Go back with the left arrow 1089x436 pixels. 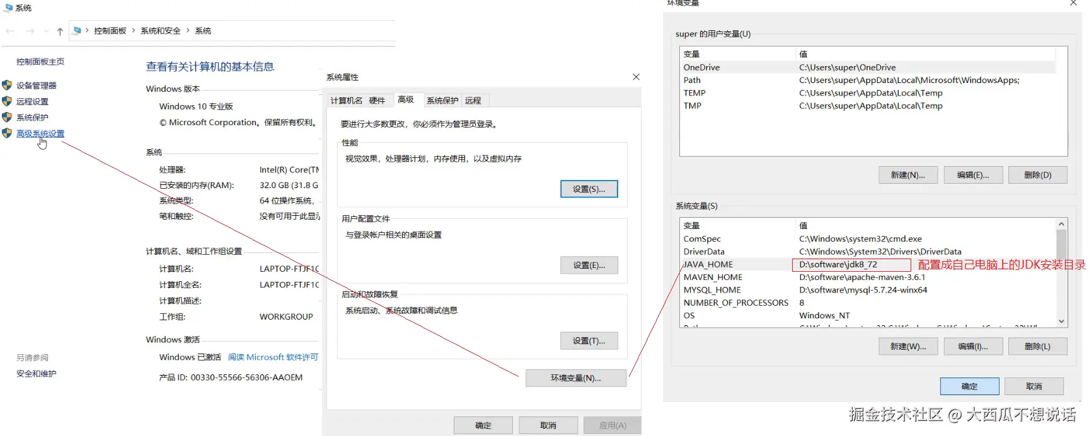coord(10,31)
